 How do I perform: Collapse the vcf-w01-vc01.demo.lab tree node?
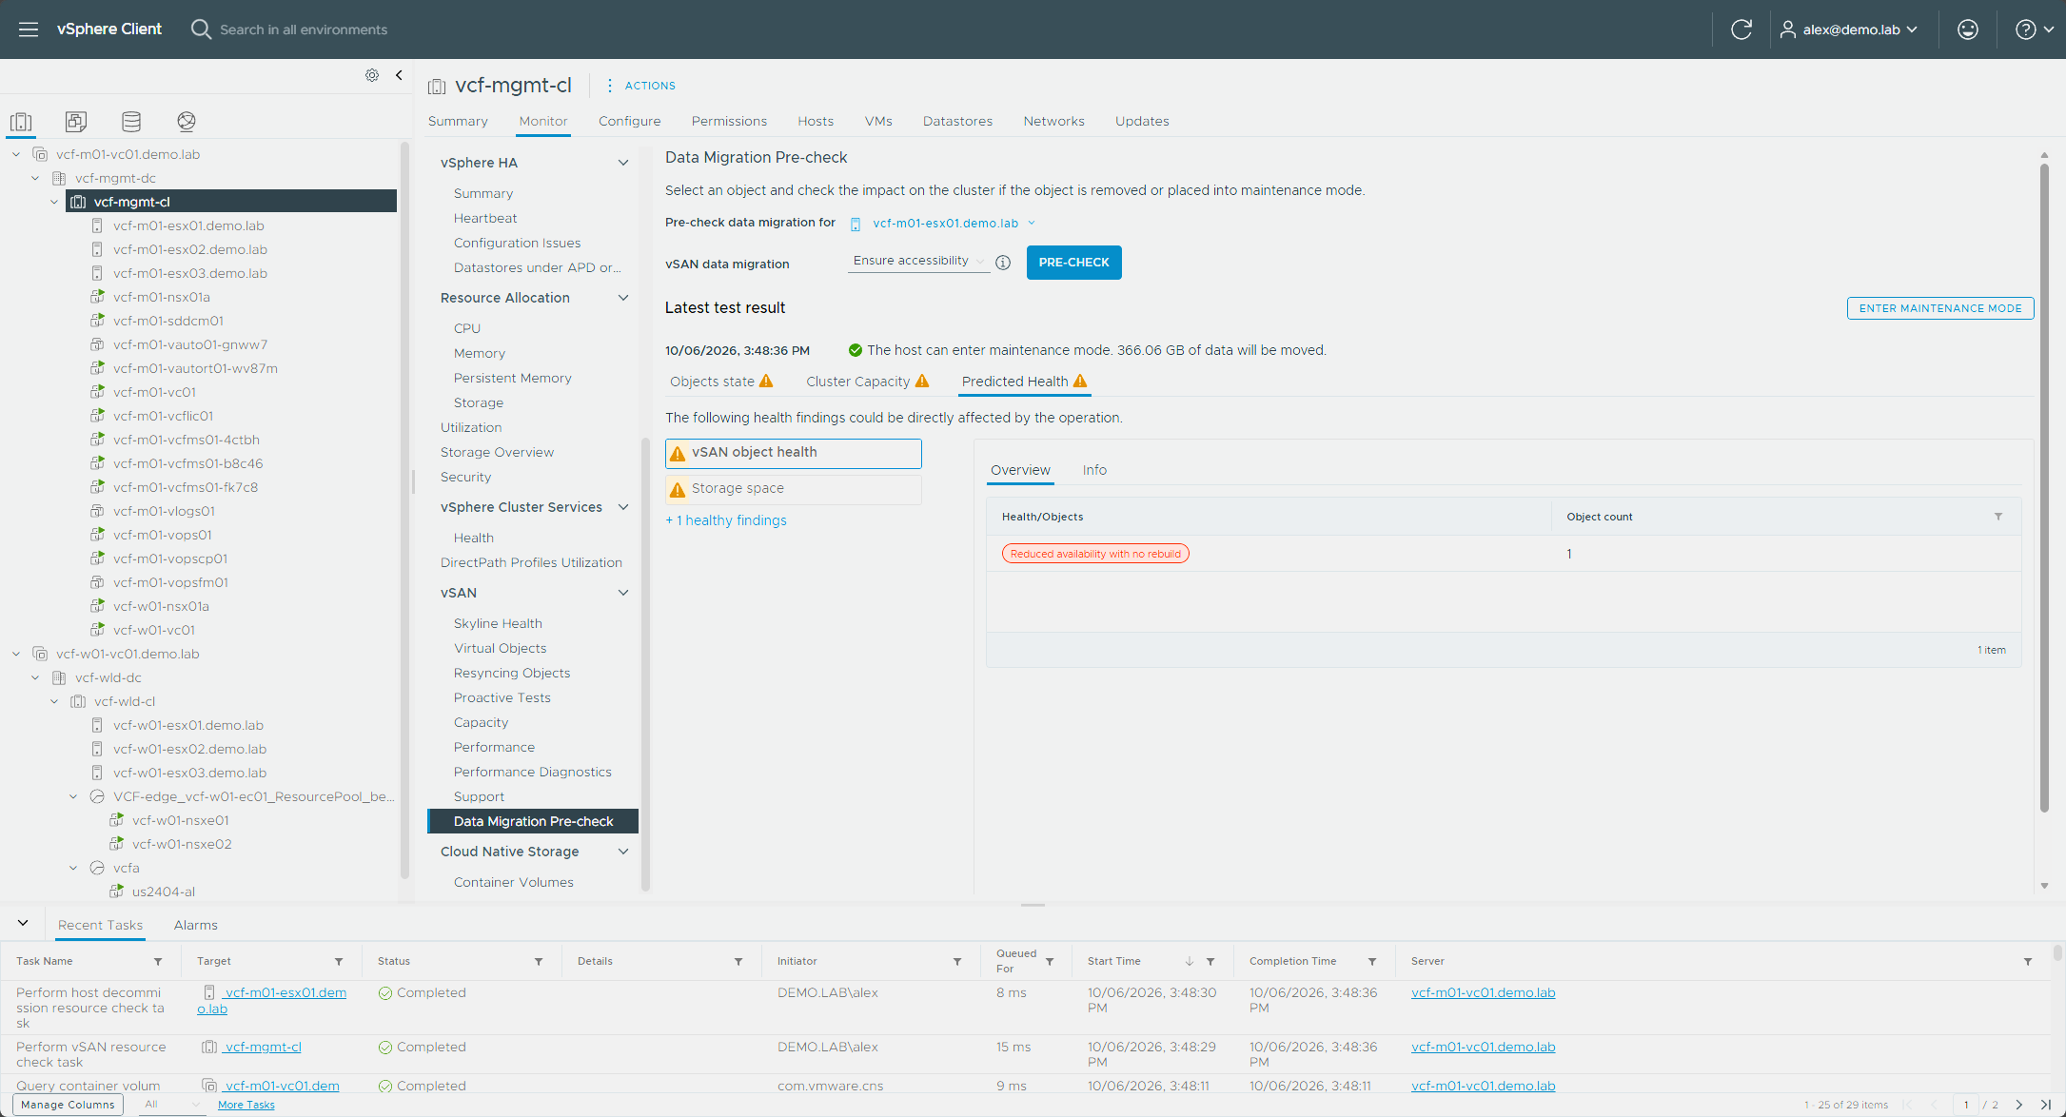coord(16,654)
